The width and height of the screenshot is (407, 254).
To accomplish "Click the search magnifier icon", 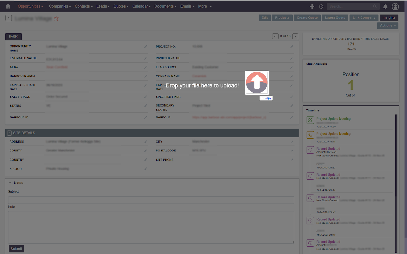I will tap(375, 6).
